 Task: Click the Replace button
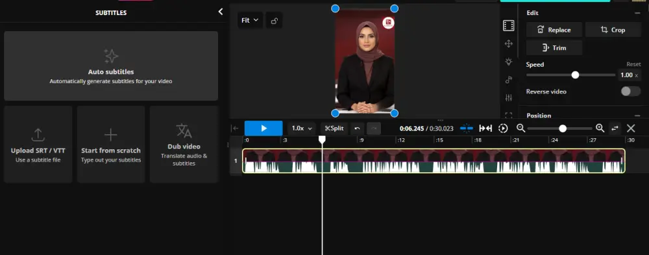tap(554, 30)
